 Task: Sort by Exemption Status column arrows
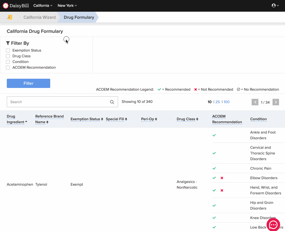[x=102, y=119]
